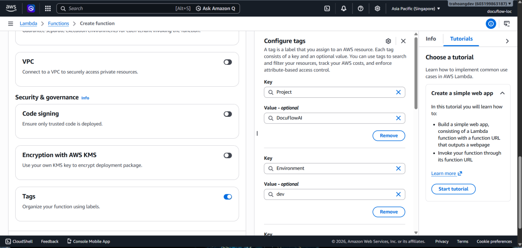Viewport: 522px width, 248px height.
Task: Click the Choose a tutorial heading
Action: coord(449,57)
